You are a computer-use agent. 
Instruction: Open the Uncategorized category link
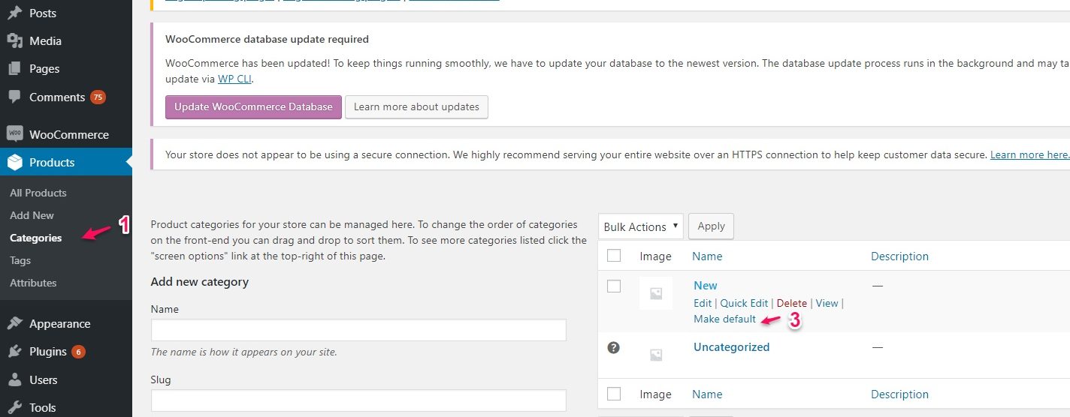pyautogui.click(x=731, y=346)
